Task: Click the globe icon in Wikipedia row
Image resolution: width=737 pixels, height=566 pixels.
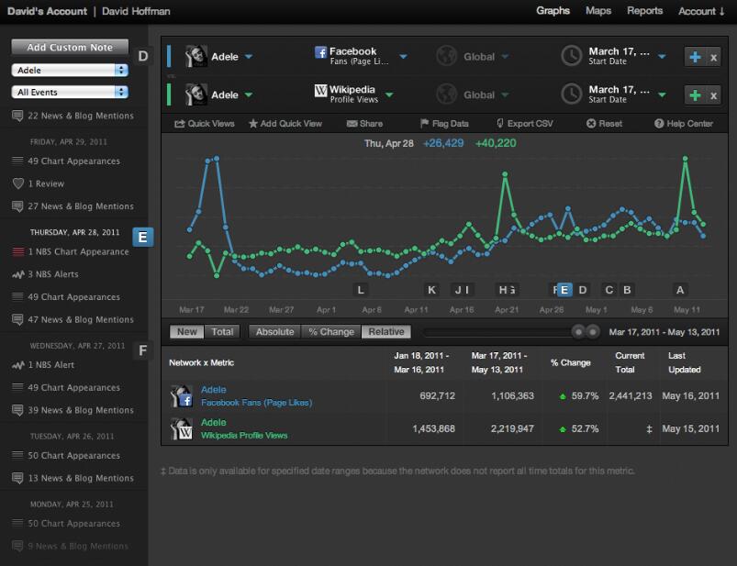Action: coord(447,94)
